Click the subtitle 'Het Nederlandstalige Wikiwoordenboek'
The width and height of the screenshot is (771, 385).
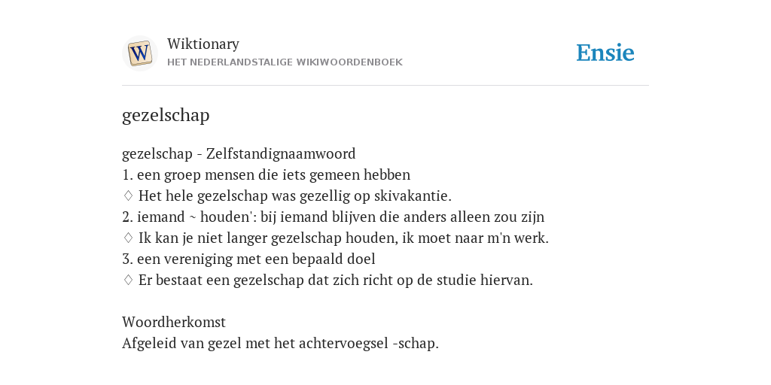point(285,62)
